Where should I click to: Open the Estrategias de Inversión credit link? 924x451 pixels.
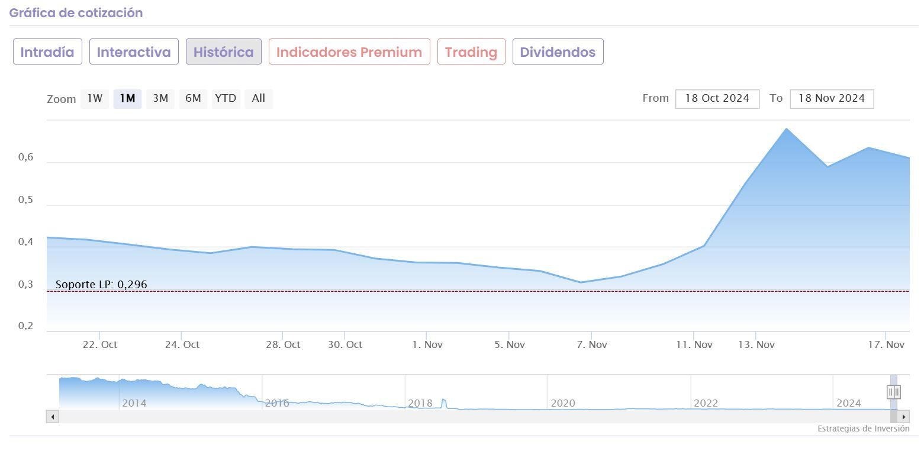[x=863, y=429]
